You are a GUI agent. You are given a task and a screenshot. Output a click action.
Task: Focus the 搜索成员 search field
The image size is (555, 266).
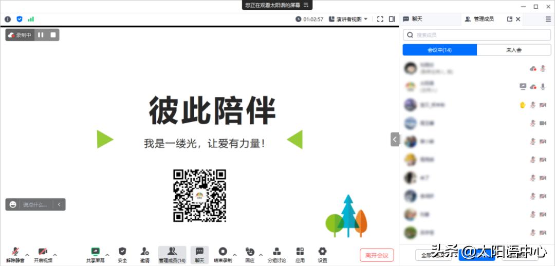pos(477,35)
